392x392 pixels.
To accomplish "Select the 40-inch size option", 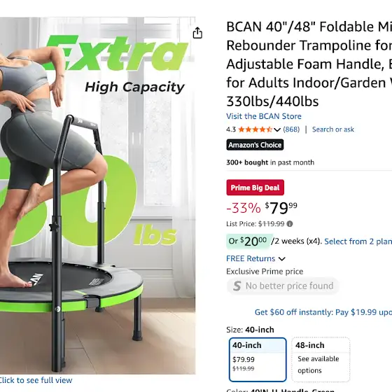I will (x=258, y=360).
